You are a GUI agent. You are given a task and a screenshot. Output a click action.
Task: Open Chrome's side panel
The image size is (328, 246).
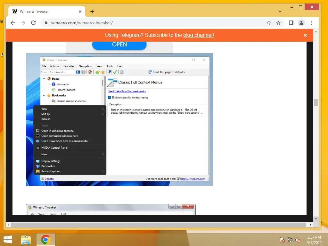tap(291, 23)
